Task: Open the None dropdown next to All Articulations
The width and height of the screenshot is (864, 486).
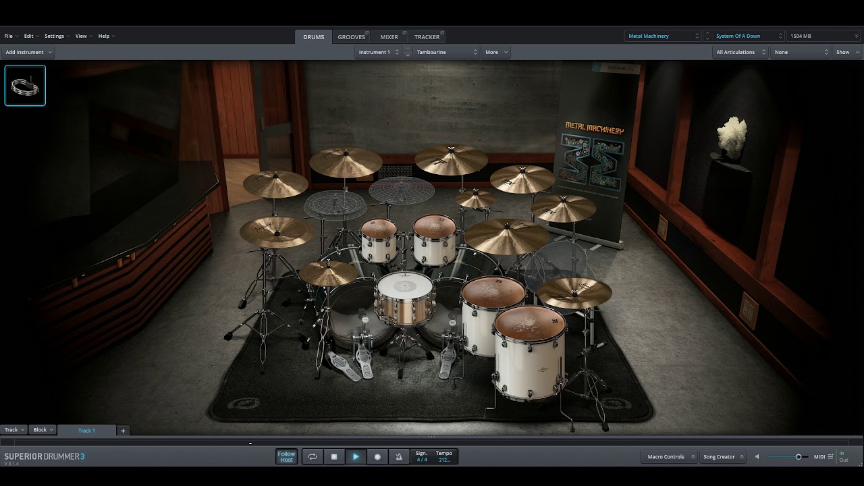Action: tap(801, 52)
